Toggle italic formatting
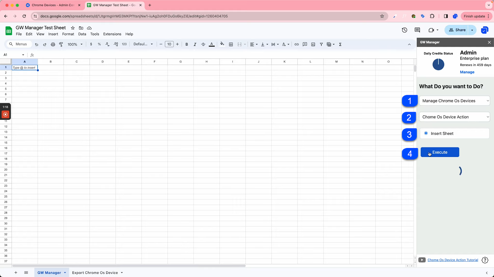This screenshot has height=277, width=494. click(x=195, y=44)
